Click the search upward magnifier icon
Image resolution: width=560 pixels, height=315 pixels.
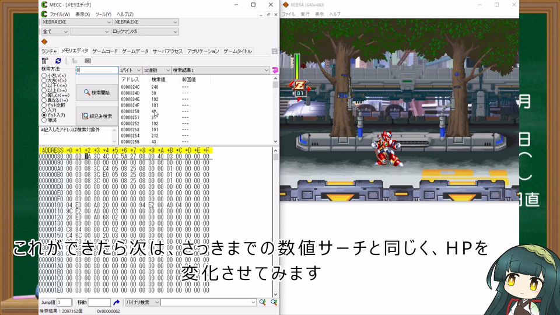[x=274, y=303]
